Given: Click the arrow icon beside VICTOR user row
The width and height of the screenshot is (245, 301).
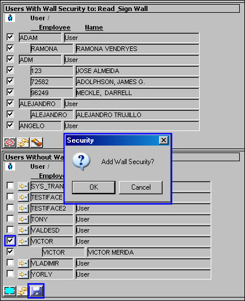Looking at the screenshot, I should (x=23, y=241).
